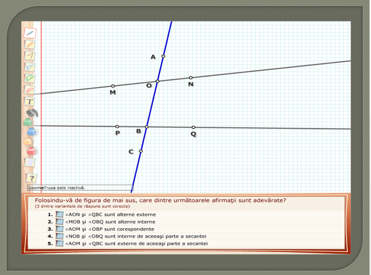Click the blank note sheet icon

30,162
